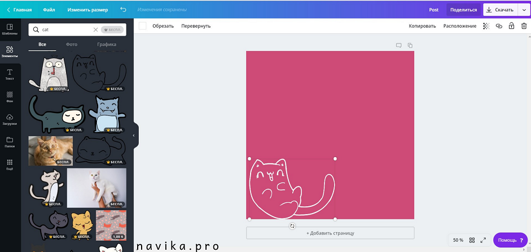Delete the element with the trash icon
Image resolution: width=531 pixels, height=252 pixels.
click(x=524, y=26)
